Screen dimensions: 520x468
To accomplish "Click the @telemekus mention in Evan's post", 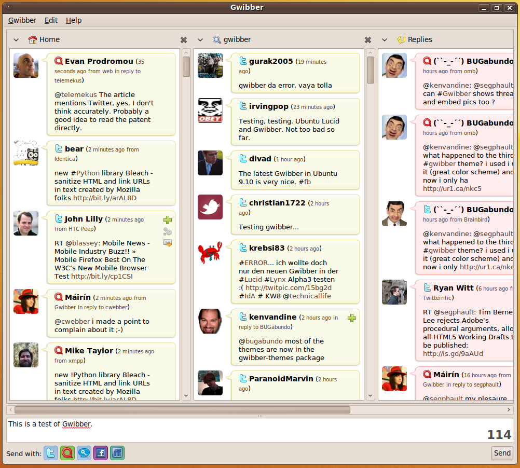I will pos(76,95).
